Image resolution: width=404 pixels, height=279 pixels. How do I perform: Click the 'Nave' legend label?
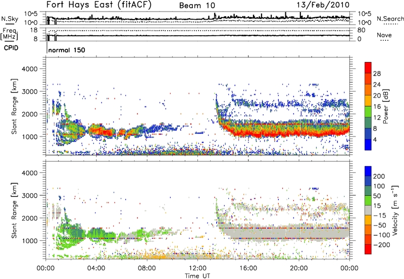[x=384, y=35]
